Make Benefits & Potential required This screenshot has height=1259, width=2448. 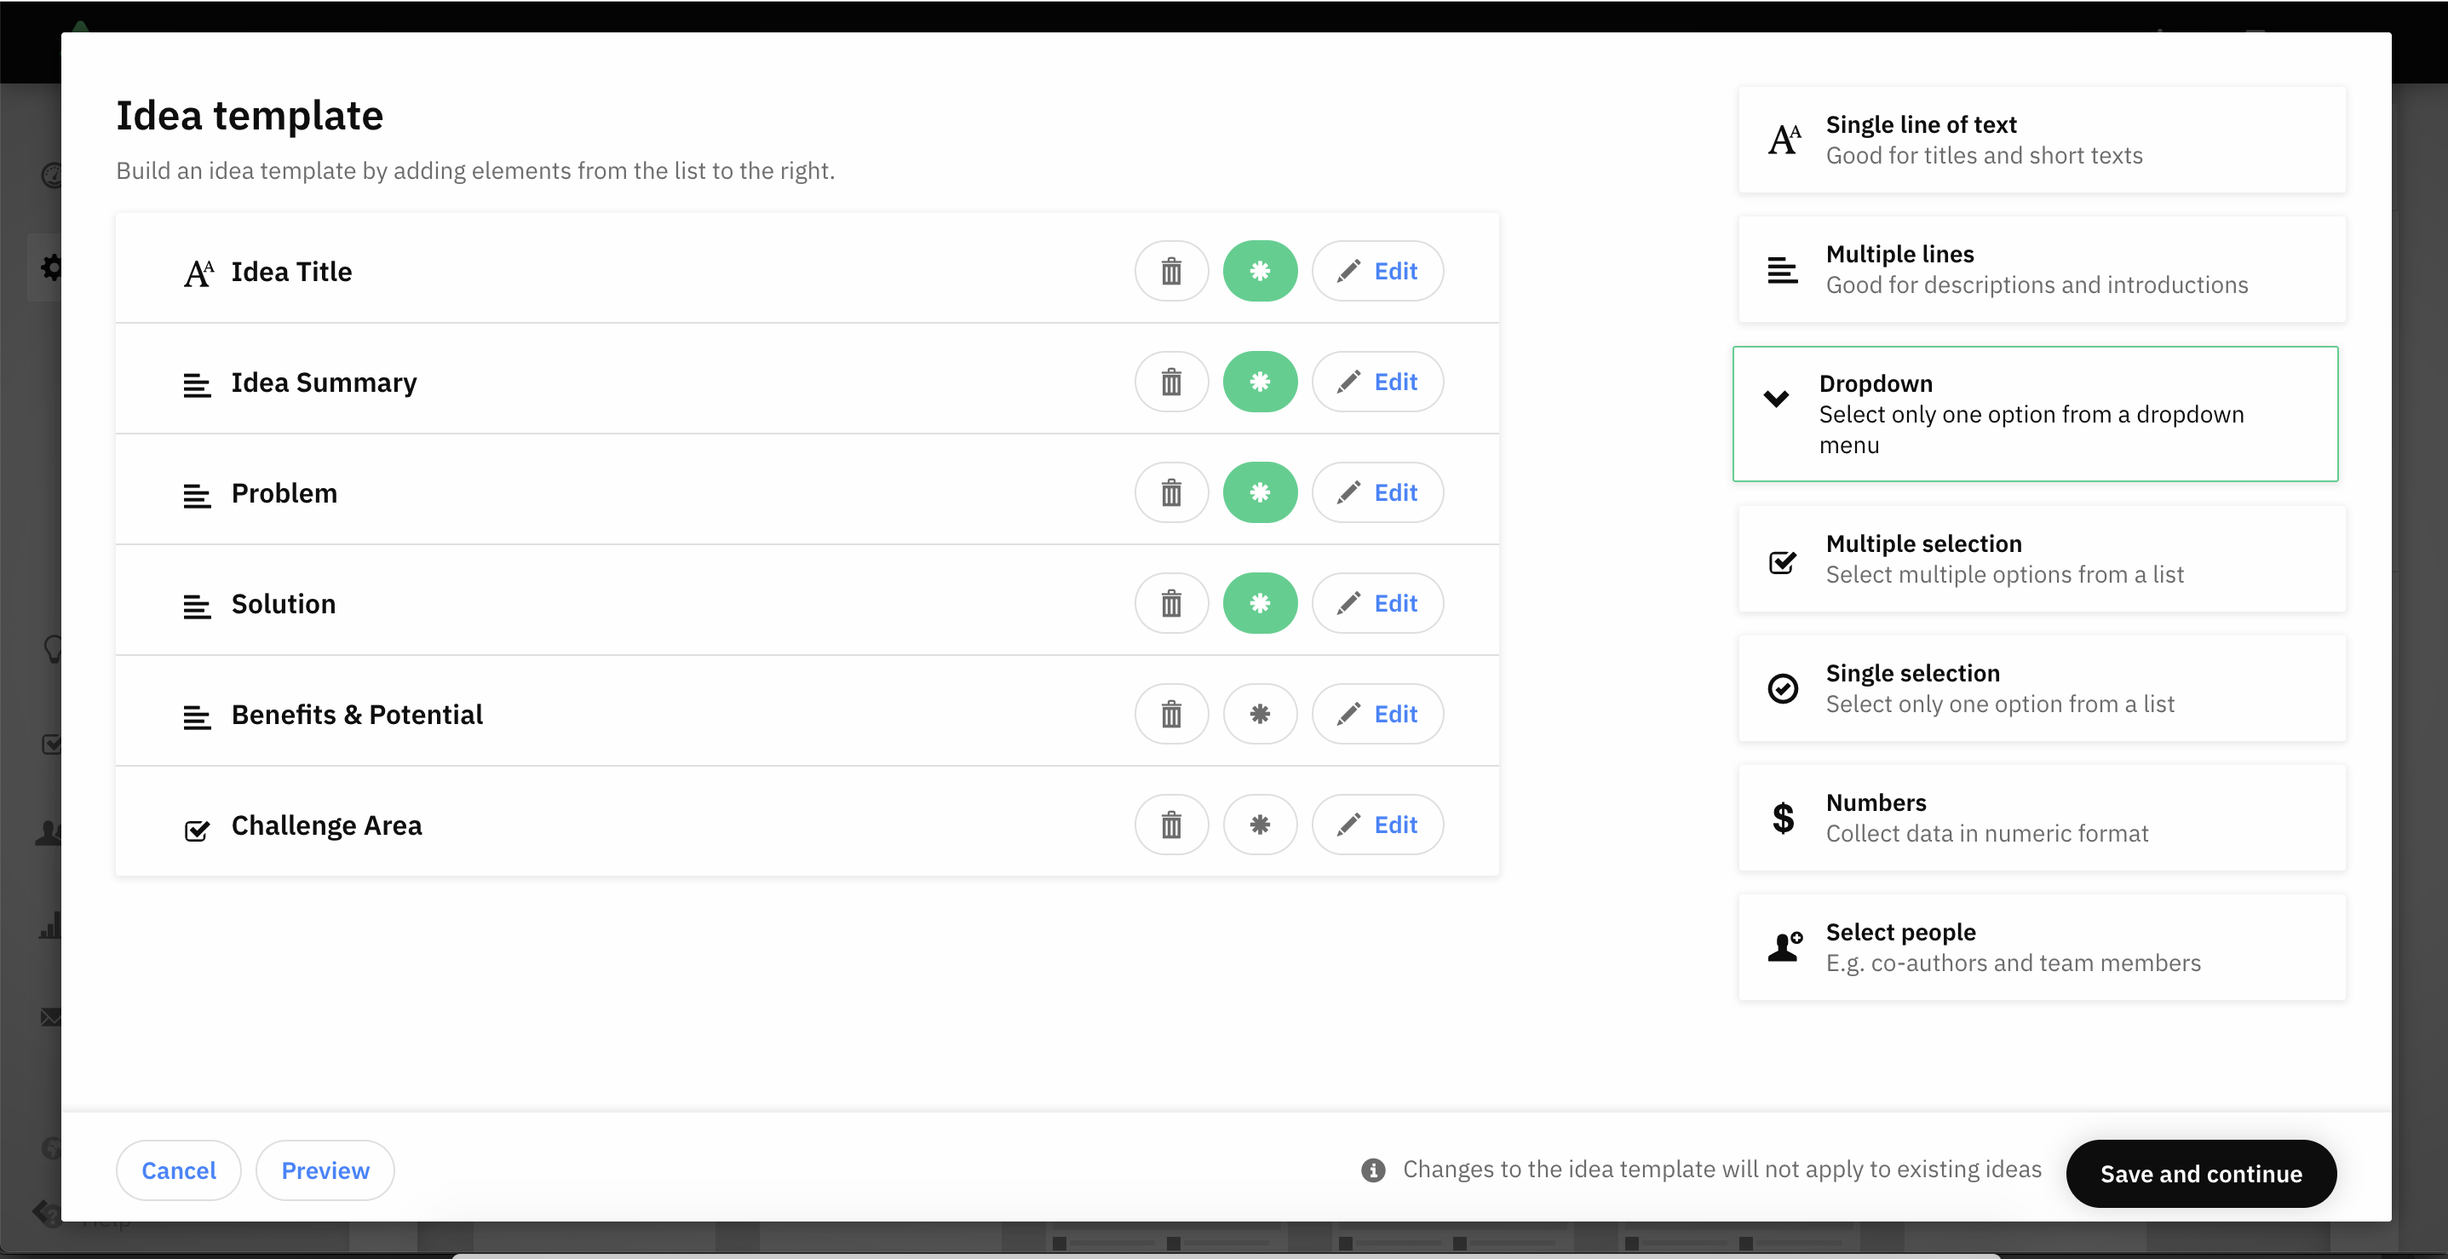pyautogui.click(x=1260, y=714)
